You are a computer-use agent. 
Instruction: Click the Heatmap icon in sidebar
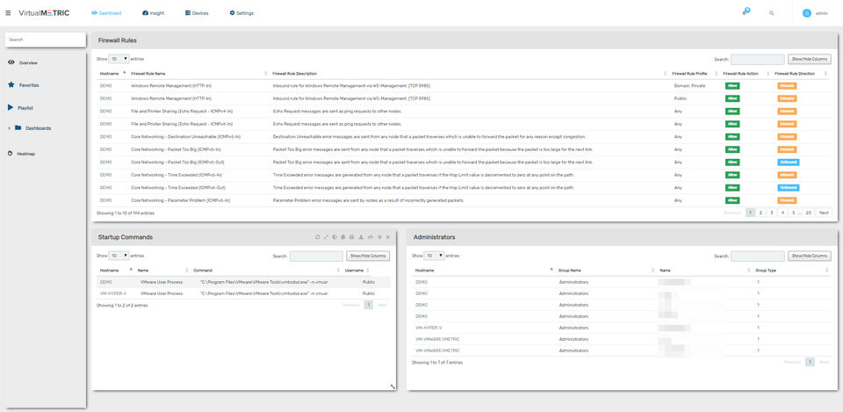(x=11, y=154)
